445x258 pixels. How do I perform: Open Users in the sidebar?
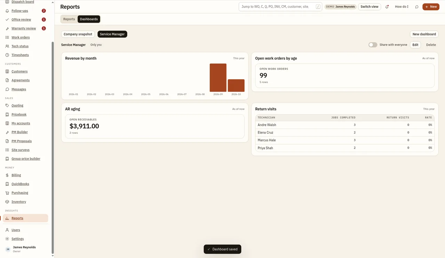tap(16, 230)
